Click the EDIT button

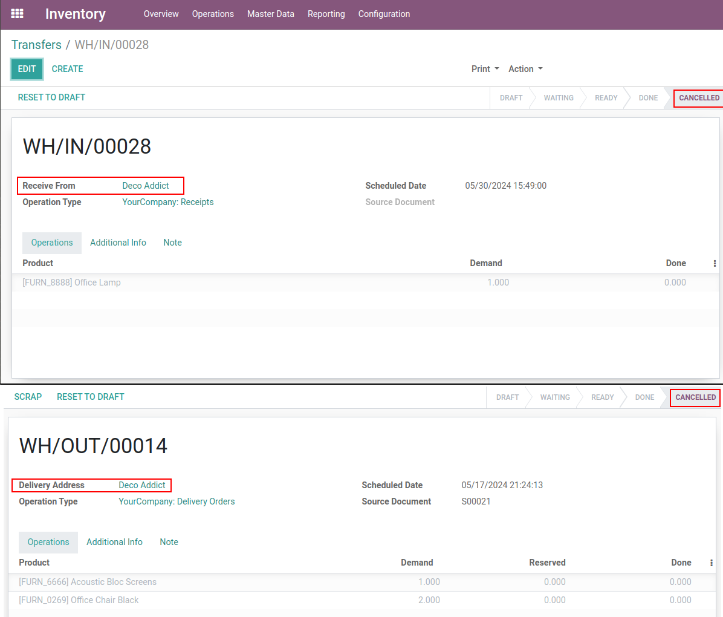pos(27,69)
